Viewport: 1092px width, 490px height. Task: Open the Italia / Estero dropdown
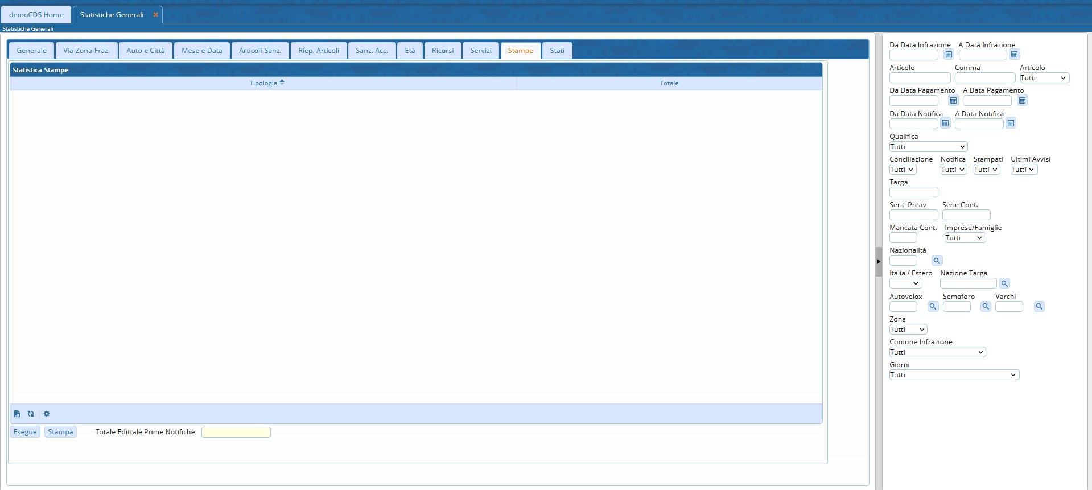(x=905, y=283)
